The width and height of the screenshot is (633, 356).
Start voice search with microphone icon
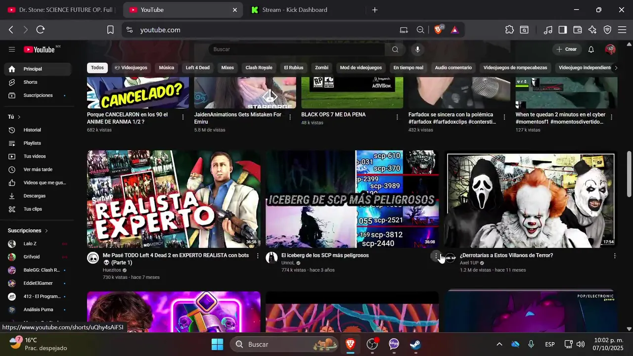tap(418, 49)
